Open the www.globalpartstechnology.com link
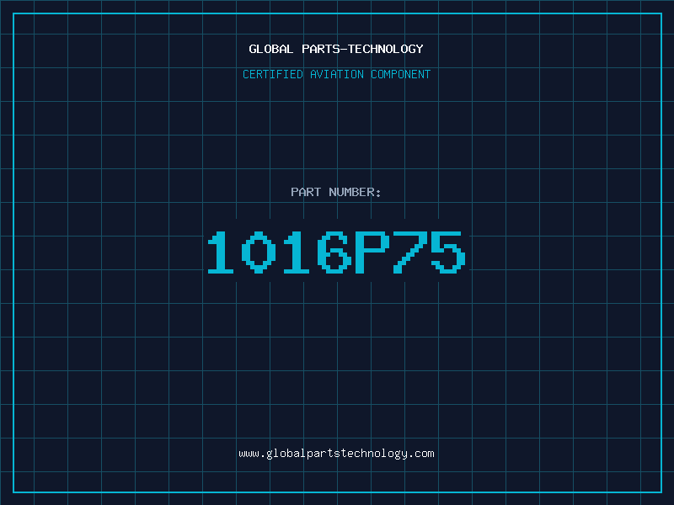This screenshot has height=505, width=674. coord(336,454)
